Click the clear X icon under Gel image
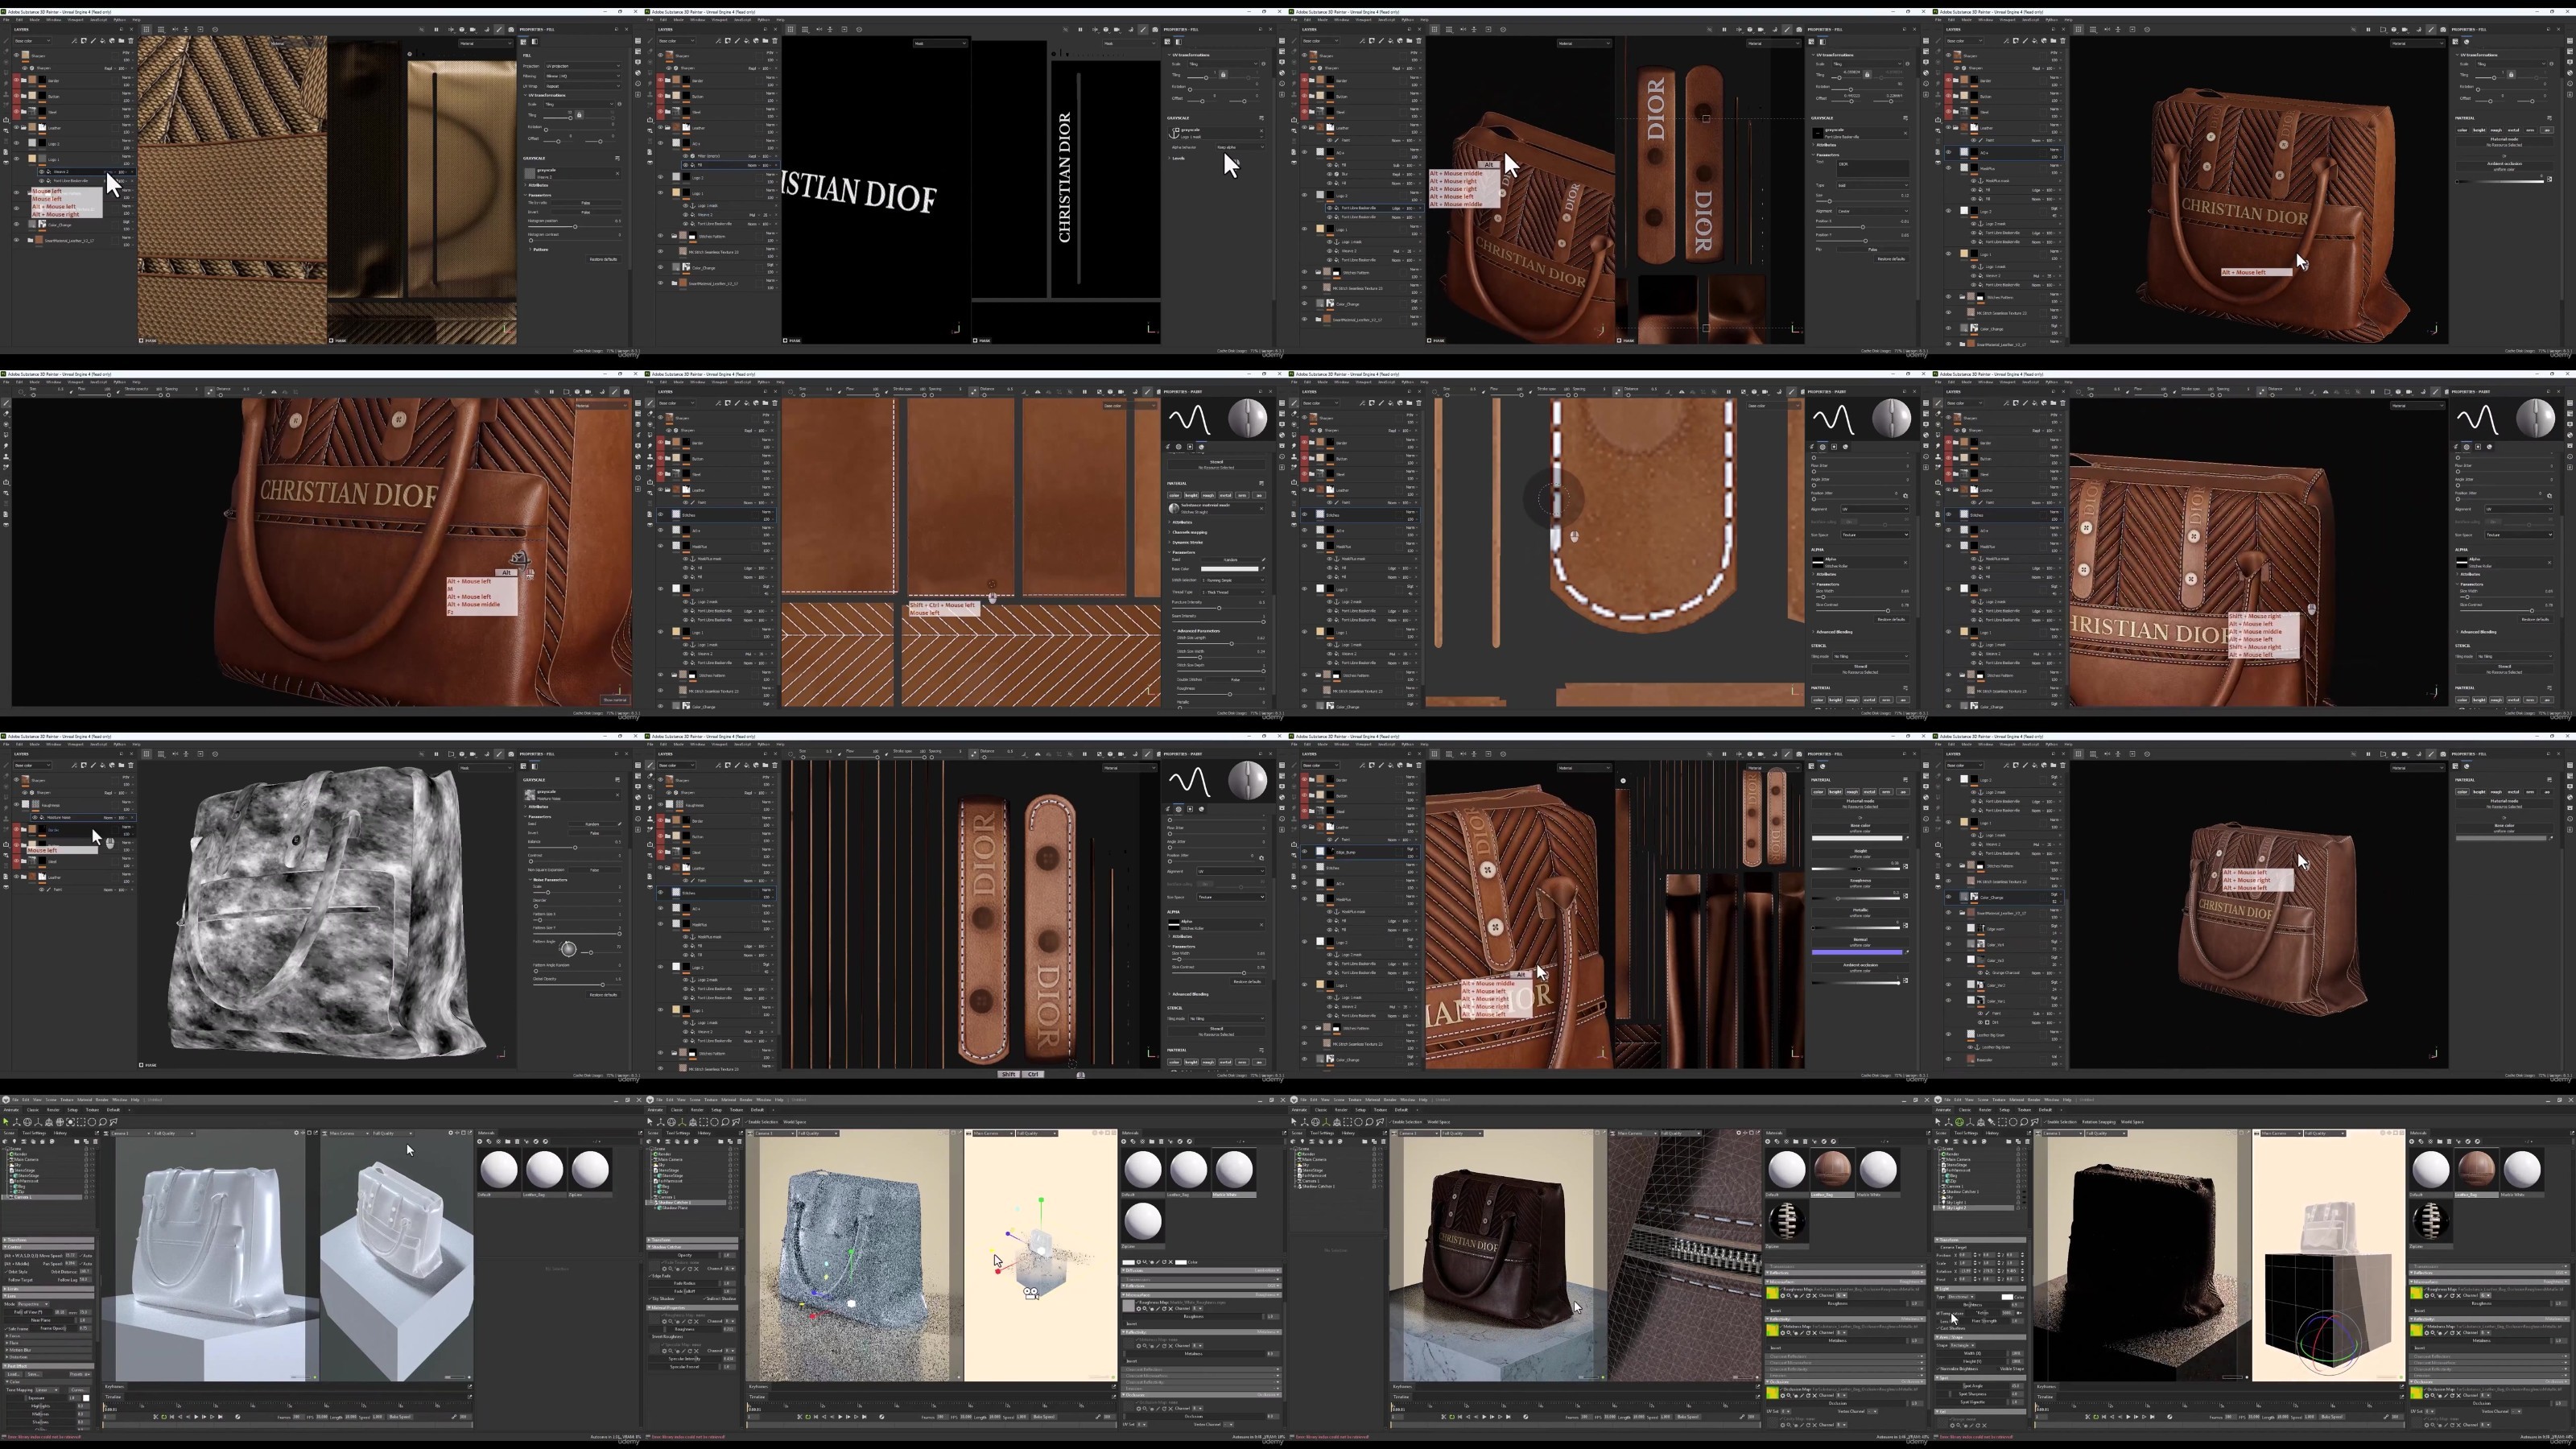Viewport: 2576px width, 1449px height. point(1984,1426)
